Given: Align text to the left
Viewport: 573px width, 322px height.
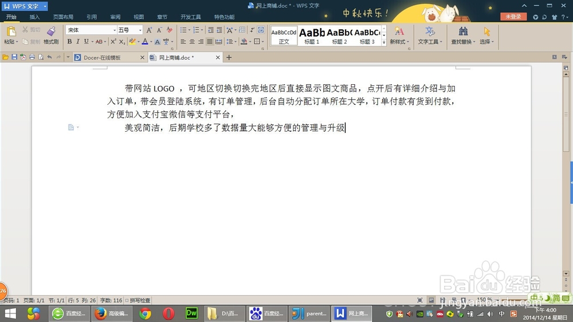Looking at the screenshot, I should (183, 42).
